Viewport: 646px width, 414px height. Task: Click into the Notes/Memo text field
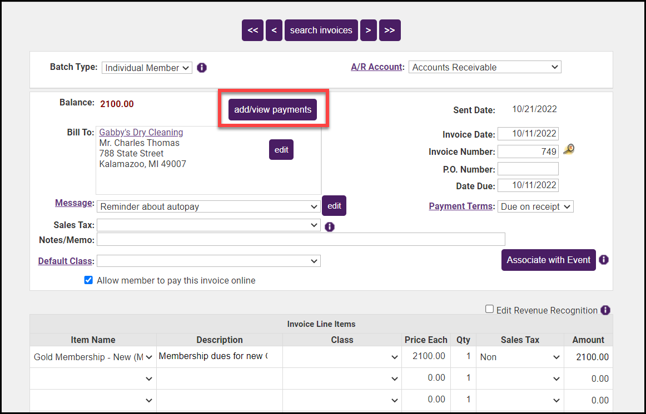point(301,239)
